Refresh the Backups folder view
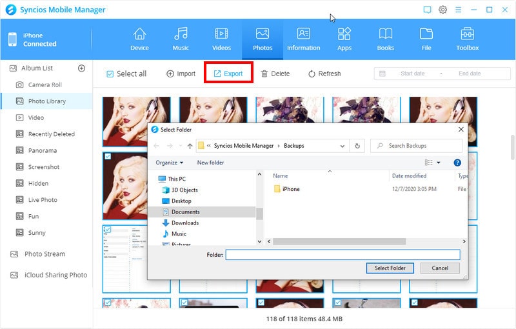 pos(357,146)
